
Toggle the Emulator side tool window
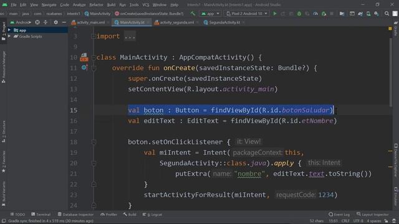pyautogui.click(x=396, y=196)
